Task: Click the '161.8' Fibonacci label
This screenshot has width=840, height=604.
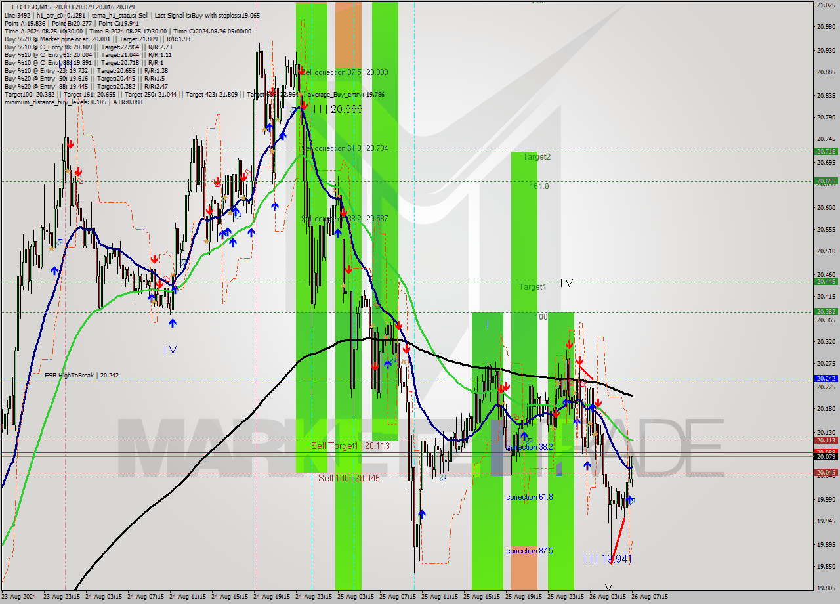Action: pos(539,186)
